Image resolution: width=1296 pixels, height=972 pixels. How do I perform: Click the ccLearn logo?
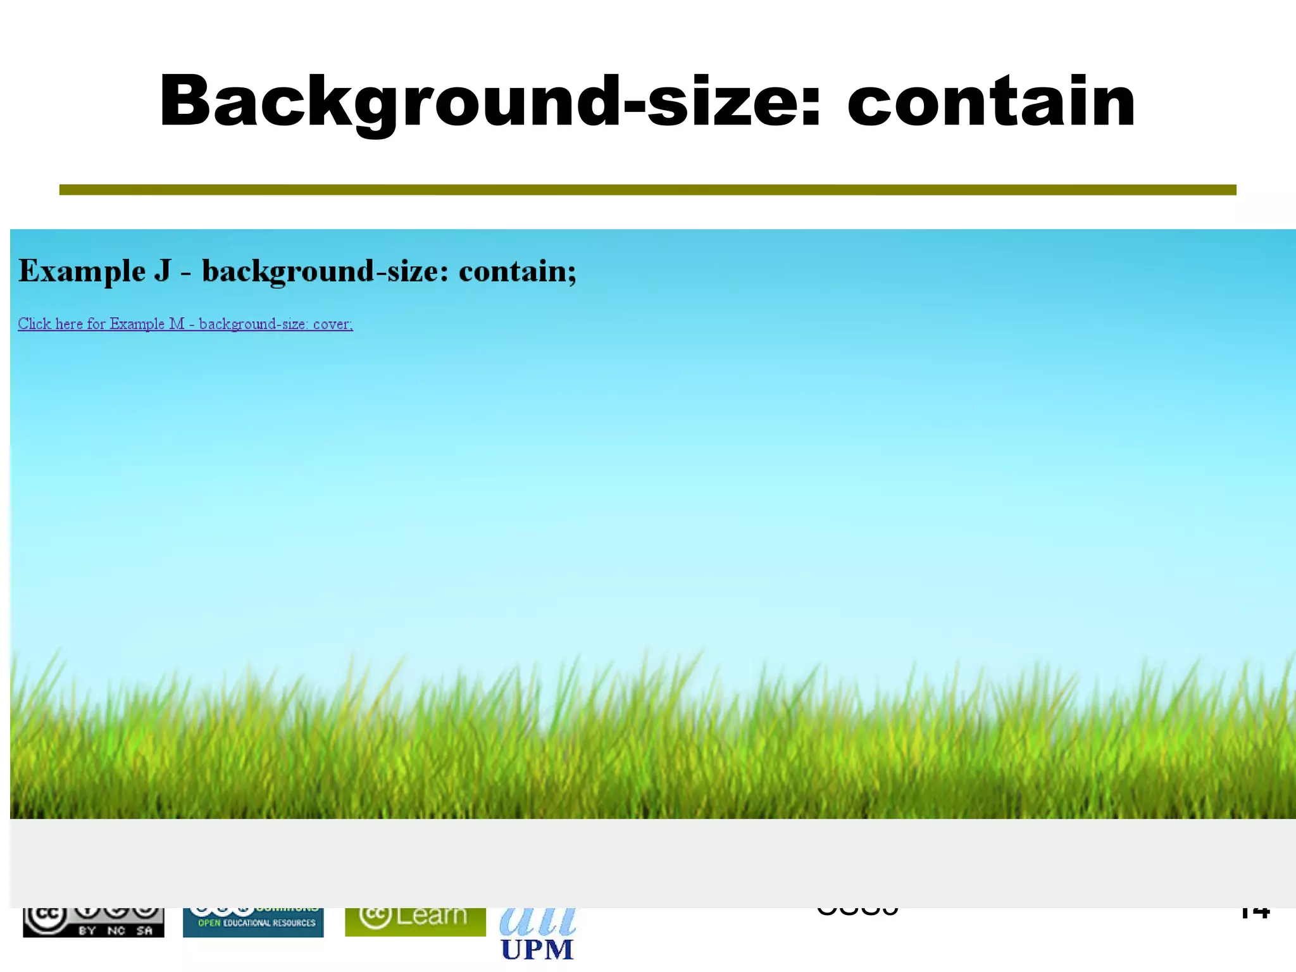point(415,922)
